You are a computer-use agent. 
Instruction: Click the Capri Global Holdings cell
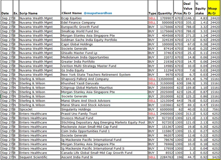tap(104, 44)
